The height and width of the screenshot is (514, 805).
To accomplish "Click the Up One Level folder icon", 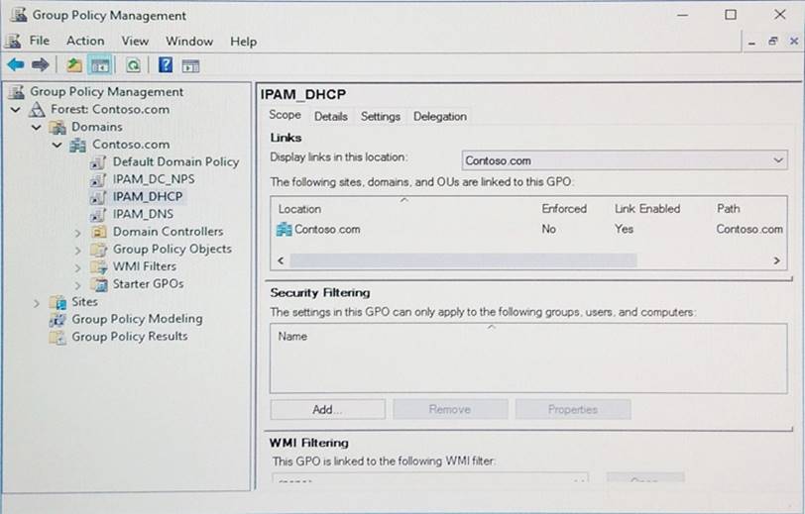I will tap(74, 65).
